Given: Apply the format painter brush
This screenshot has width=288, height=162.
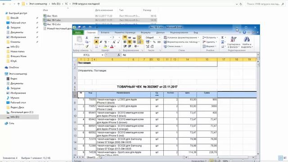Looking at the screenshot, I should coord(87,46).
